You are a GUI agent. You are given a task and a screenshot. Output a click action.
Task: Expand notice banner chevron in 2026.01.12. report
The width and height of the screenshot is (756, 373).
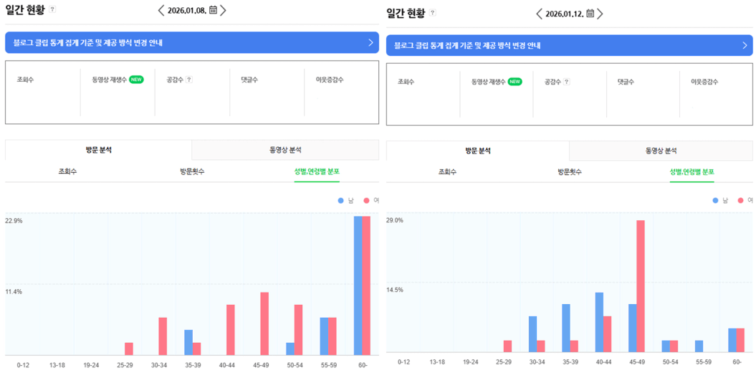pyautogui.click(x=745, y=45)
